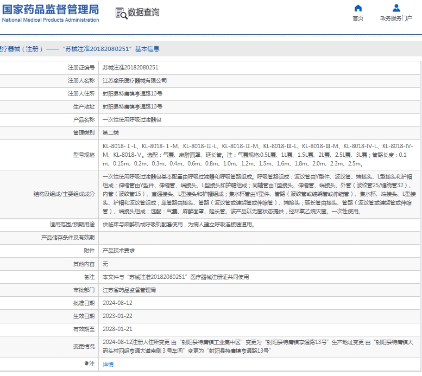Click registration number value 苏械注准20182080251
The height and width of the screenshot is (376, 422).
(130, 68)
